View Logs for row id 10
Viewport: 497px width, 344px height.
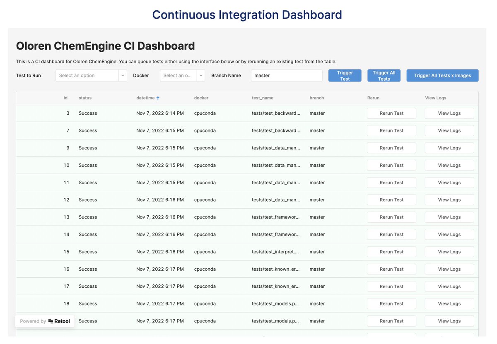(449, 166)
